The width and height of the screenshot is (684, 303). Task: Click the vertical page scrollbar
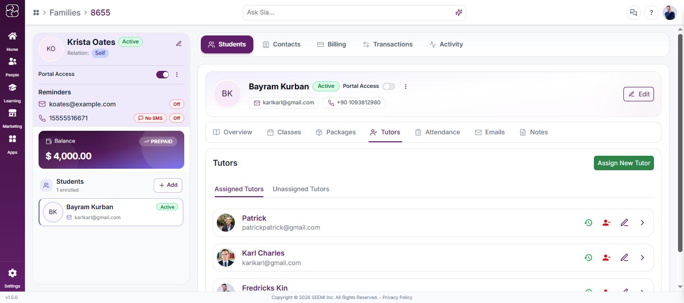pos(680,142)
